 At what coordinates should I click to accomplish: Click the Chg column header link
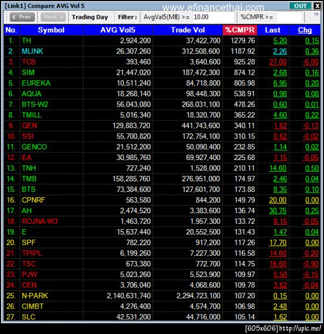click(305, 30)
